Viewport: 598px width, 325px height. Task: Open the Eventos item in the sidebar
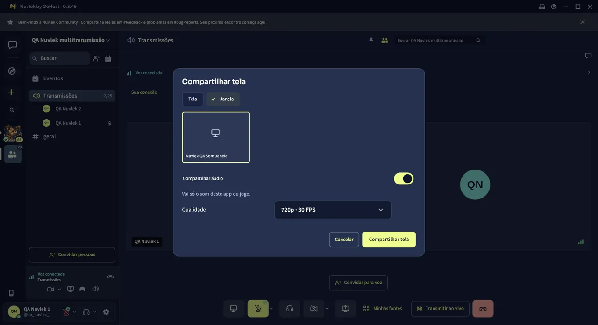pos(72,78)
